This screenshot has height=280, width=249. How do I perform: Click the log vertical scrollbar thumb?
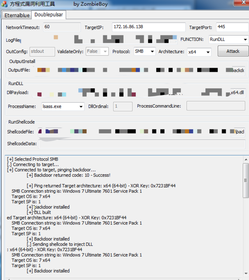[246, 180]
